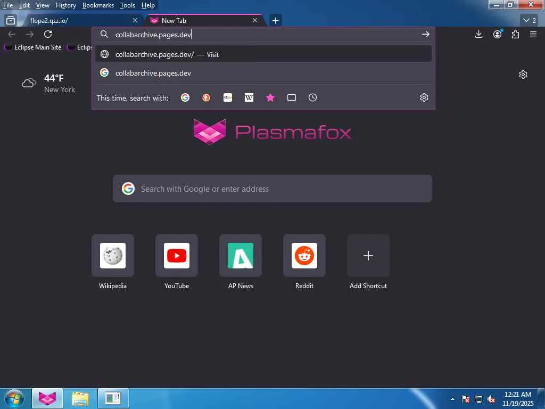
Task: Open new tab page personalize gear
Action: coord(523,75)
